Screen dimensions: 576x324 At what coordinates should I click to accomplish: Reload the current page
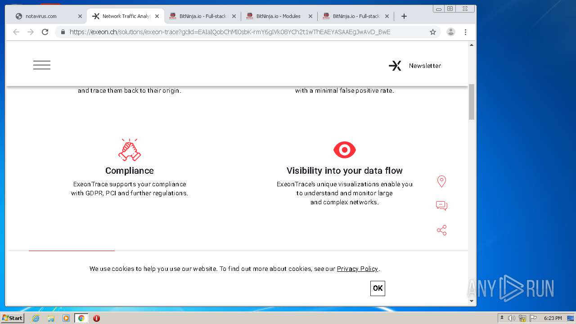45,32
